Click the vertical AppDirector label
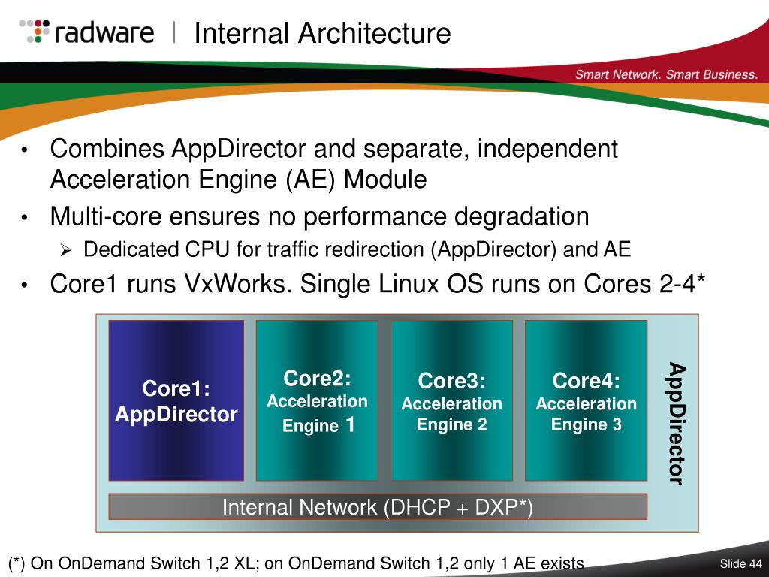 point(677,423)
